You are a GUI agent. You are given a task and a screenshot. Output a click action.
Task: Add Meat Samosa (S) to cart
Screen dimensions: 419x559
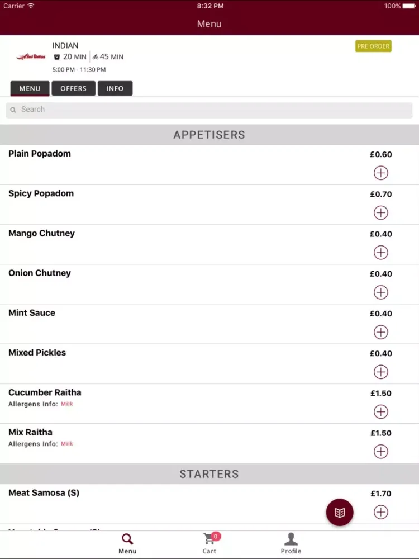pos(380,512)
